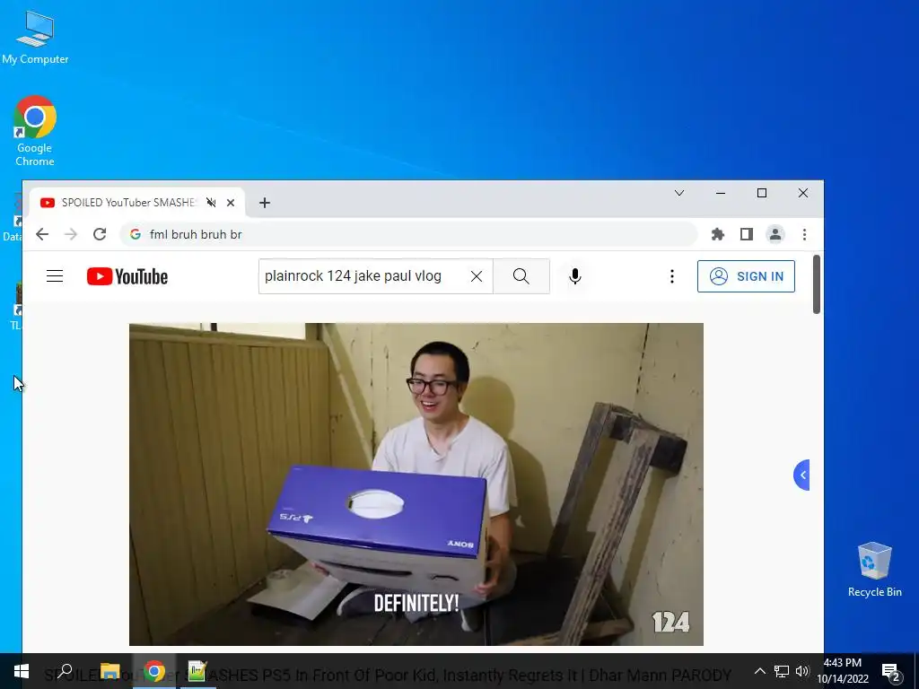
Task: Select the My Computer desktop icon
Action: pos(35,38)
